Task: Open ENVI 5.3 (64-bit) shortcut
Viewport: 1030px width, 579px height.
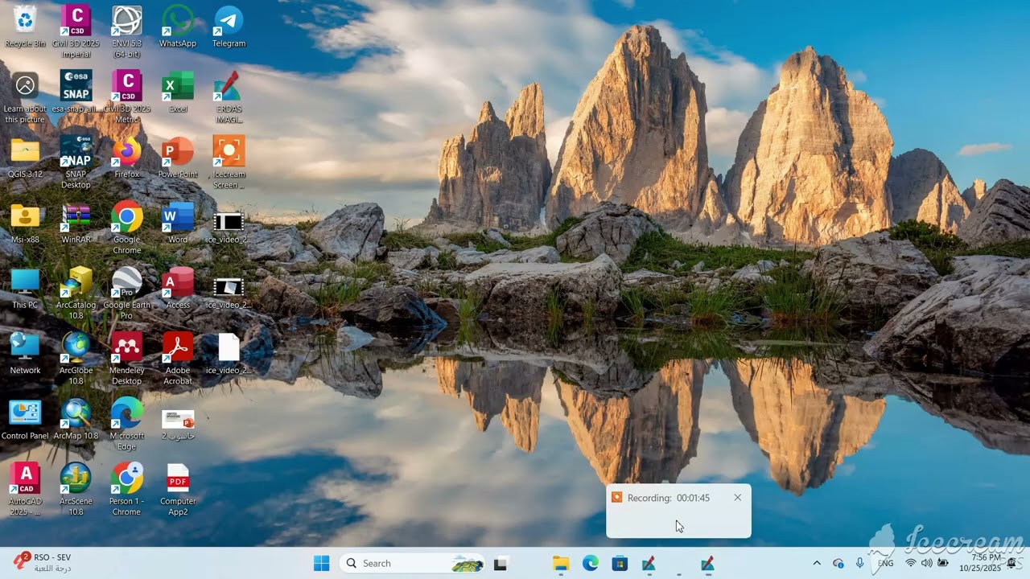Action: 126,31
